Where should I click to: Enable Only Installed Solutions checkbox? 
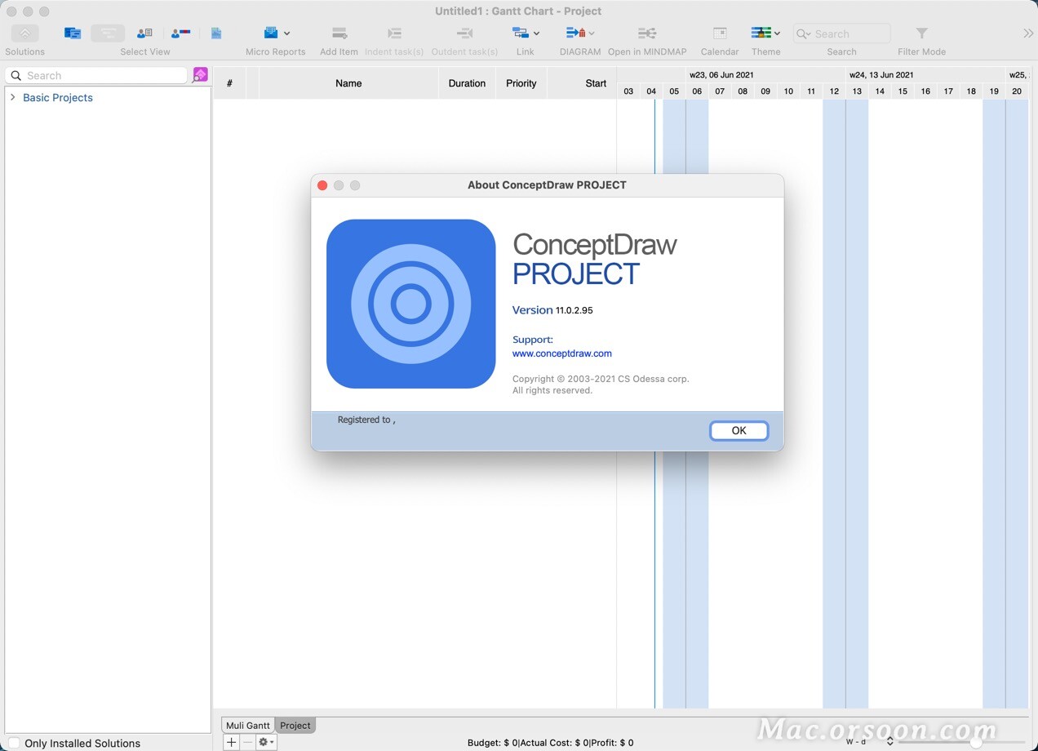tap(14, 743)
